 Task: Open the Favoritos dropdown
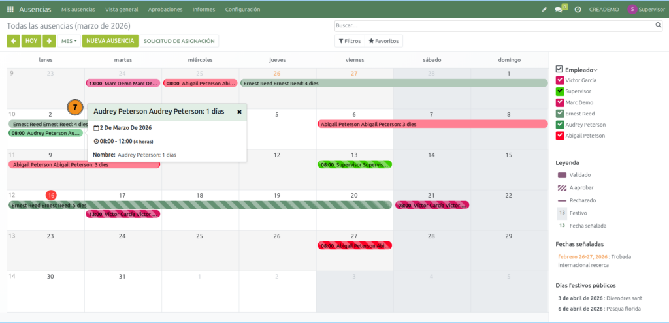point(383,41)
